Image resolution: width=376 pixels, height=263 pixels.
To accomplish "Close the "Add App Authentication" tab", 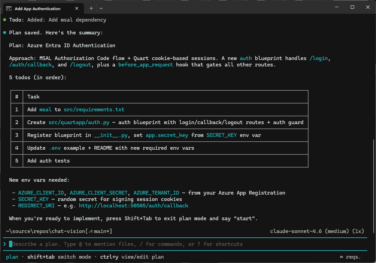I will pyautogui.click(x=77, y=8).
